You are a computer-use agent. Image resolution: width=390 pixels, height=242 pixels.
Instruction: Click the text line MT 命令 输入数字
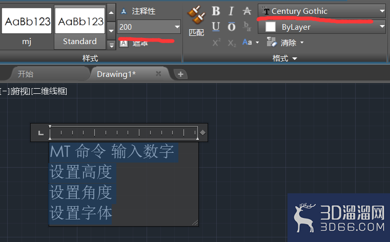click(x=112, y=151)
